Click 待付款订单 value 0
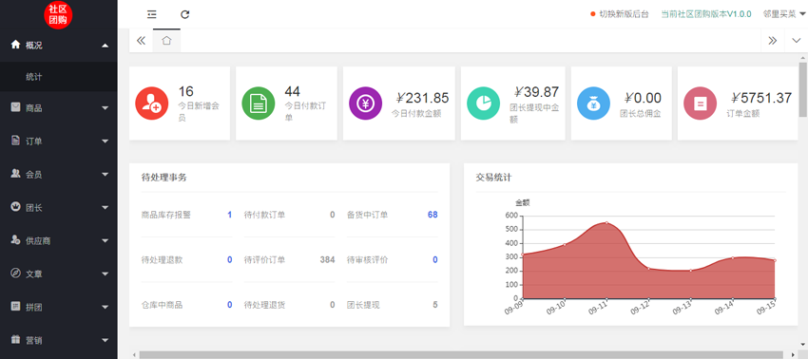This screenshot has width=808, height=359. [x=333, y=215]
